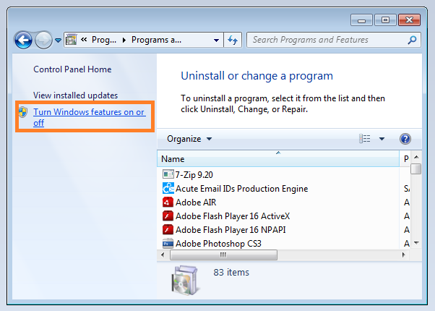Viewport: 435px width, 311px height.
Task: Click the Acute Email IDs icon
Action: tap(168, 188)
